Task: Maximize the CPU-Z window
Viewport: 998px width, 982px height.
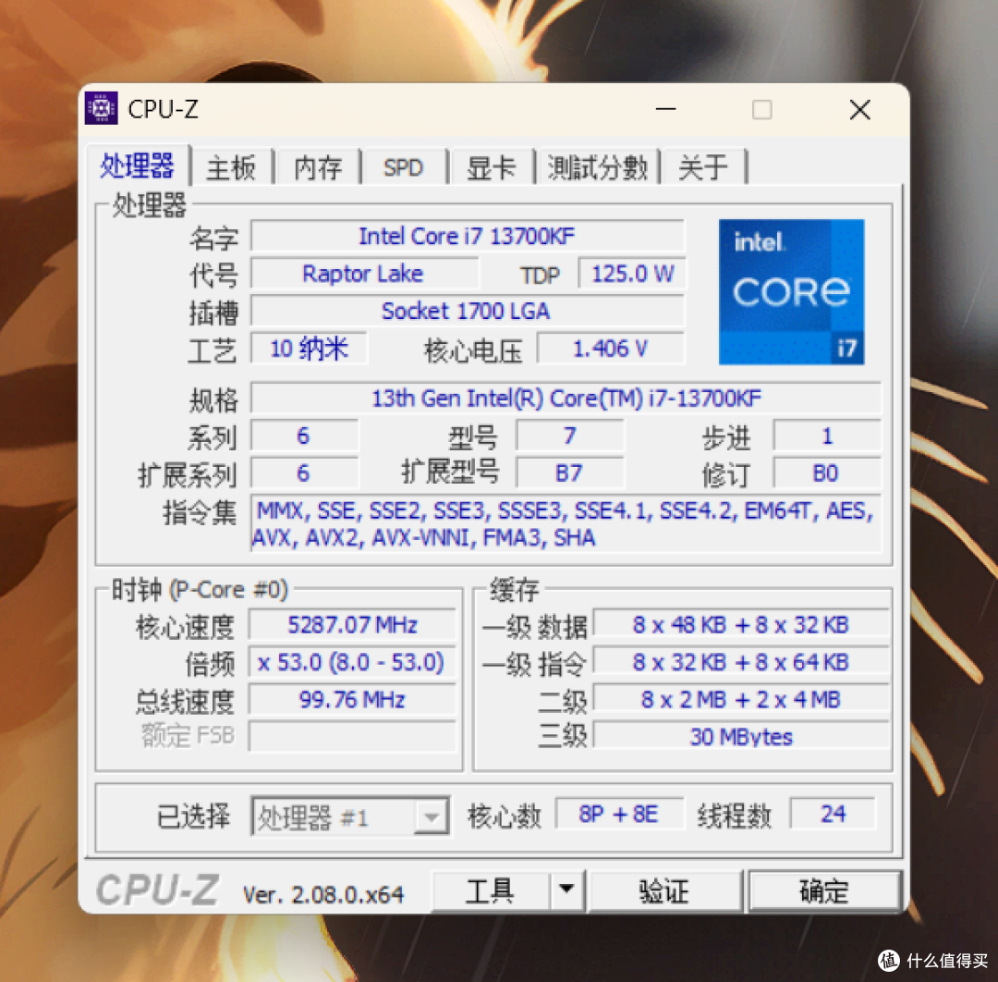Action: [761, 109]
